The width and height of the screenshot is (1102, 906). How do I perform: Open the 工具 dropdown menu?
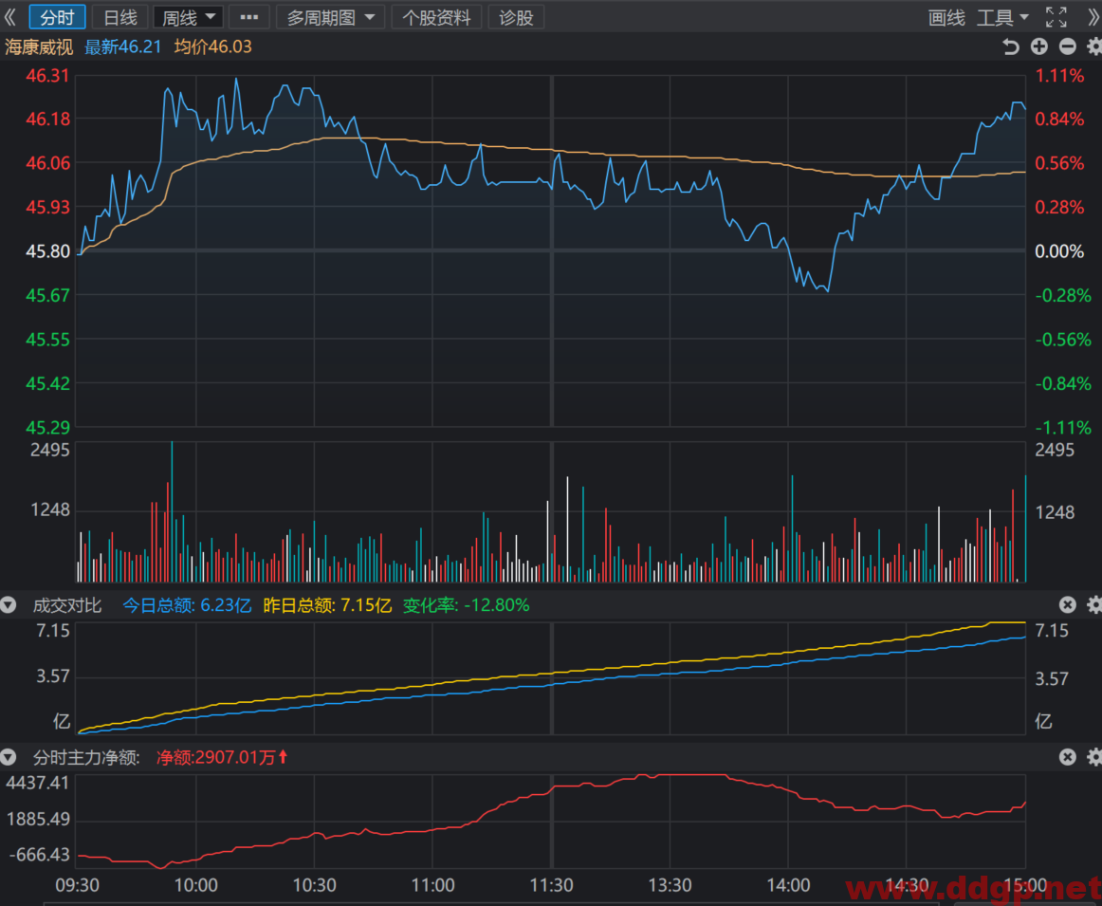click(x=1002, y=17)
